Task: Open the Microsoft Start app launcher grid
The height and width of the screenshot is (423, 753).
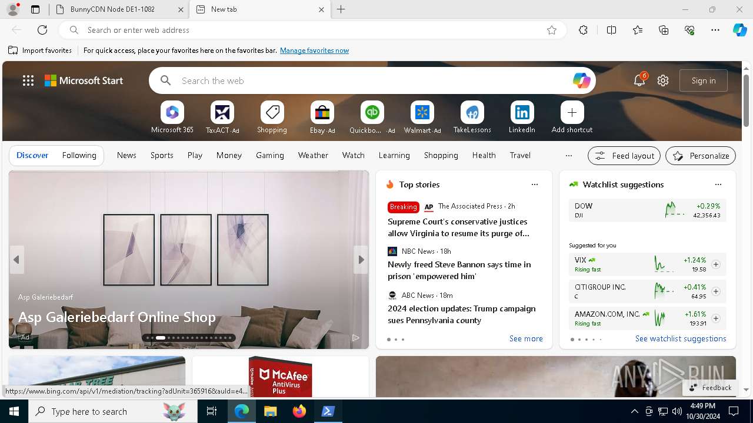Action: coord(28,80)
